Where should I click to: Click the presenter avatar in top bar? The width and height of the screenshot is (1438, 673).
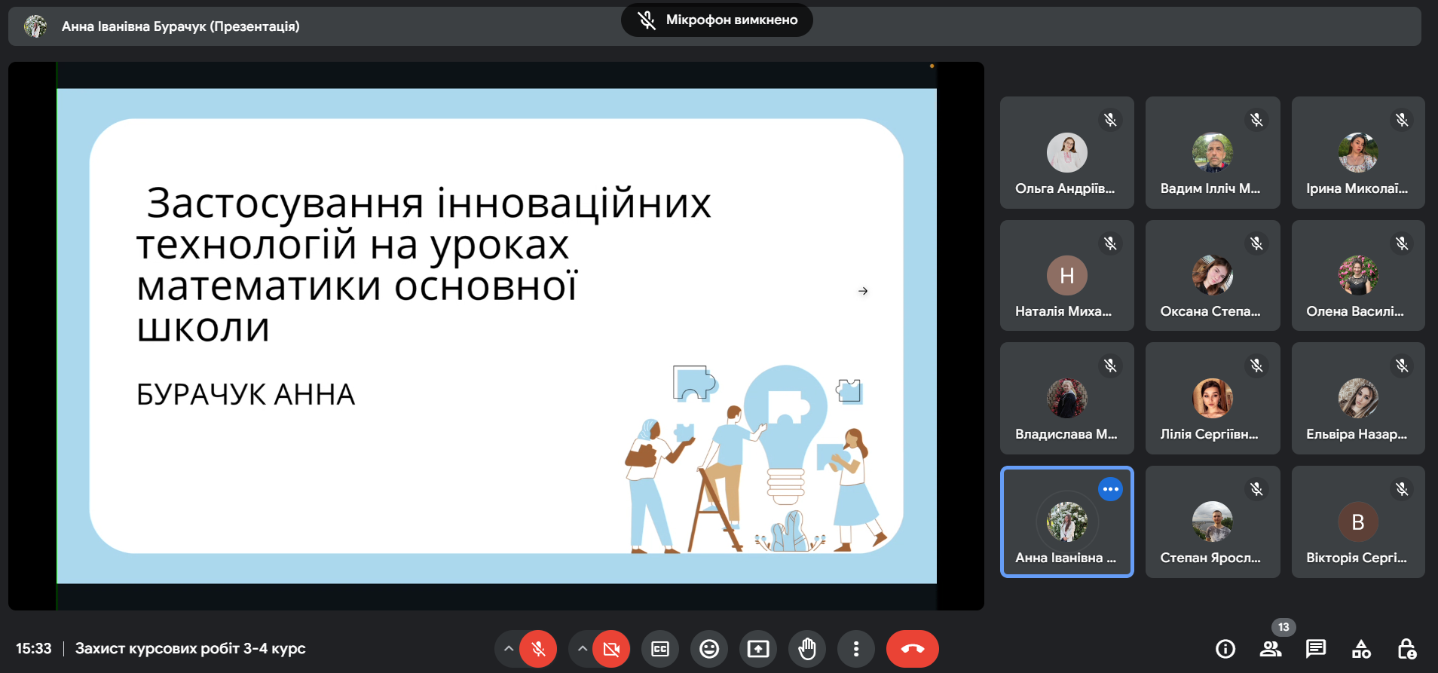pos(35,26)
